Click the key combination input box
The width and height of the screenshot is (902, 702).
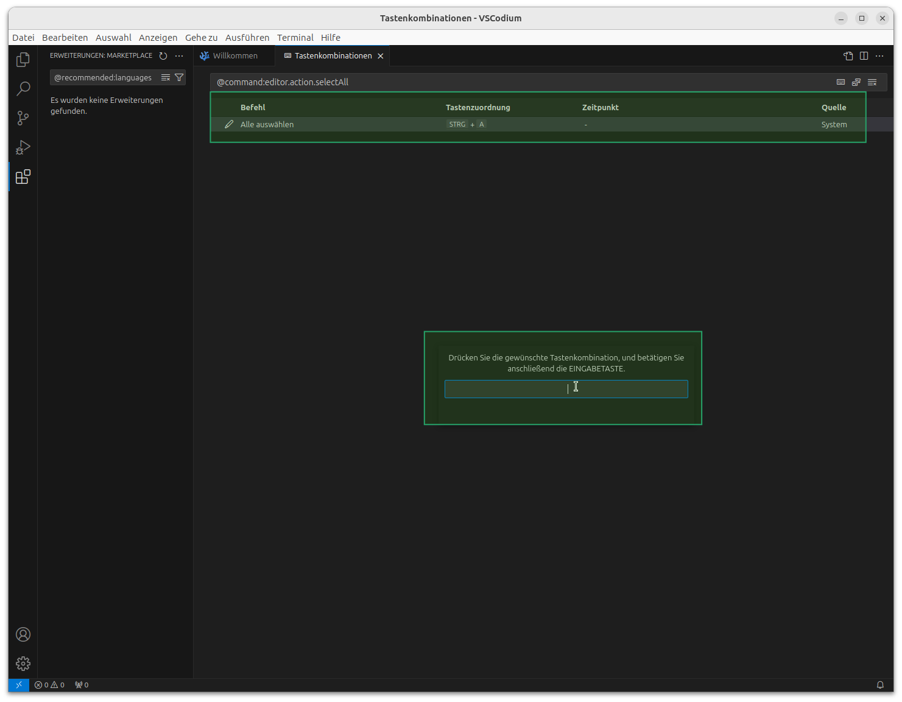pos(566,389)
